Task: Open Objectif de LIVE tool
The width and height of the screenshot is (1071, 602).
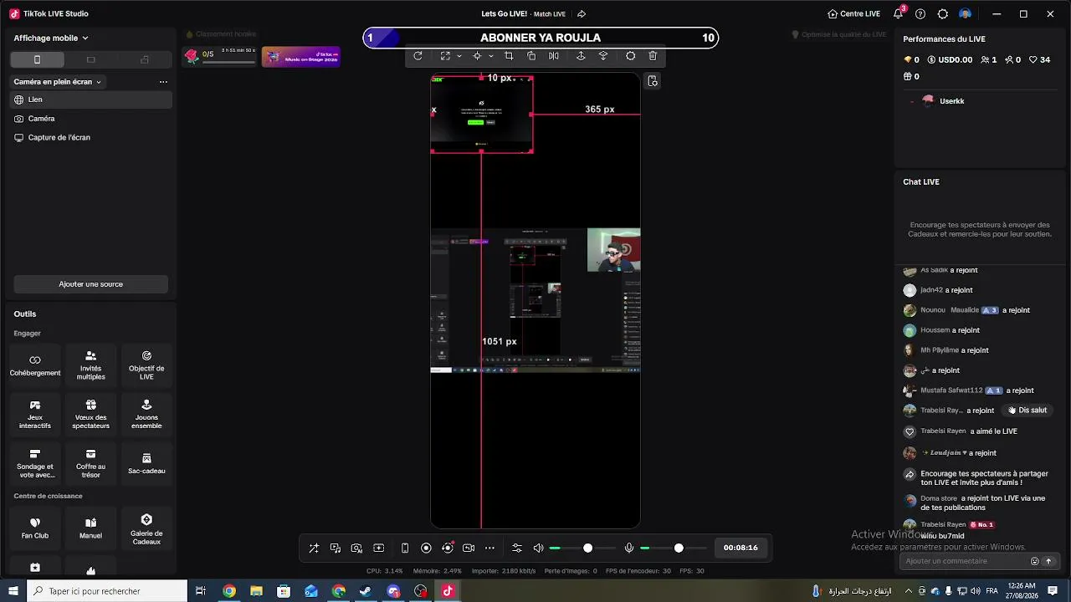Action: (x=146, y=365)
